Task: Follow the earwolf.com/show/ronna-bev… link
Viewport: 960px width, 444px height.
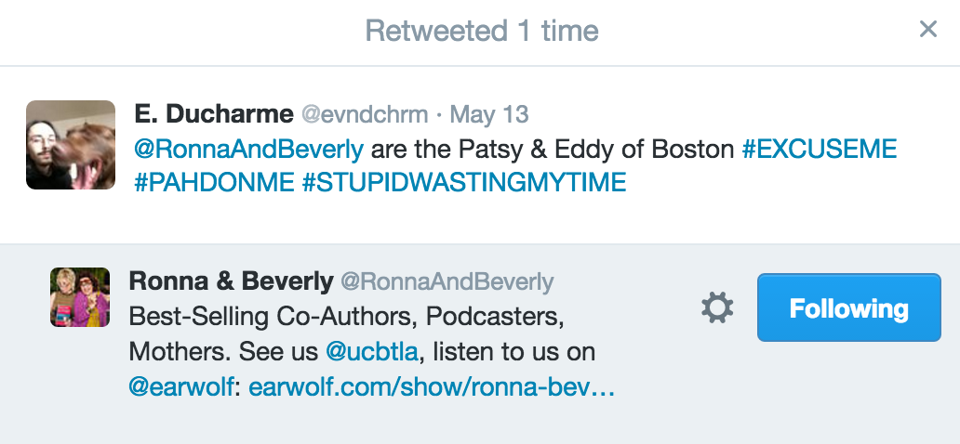Action: point(432,387)
